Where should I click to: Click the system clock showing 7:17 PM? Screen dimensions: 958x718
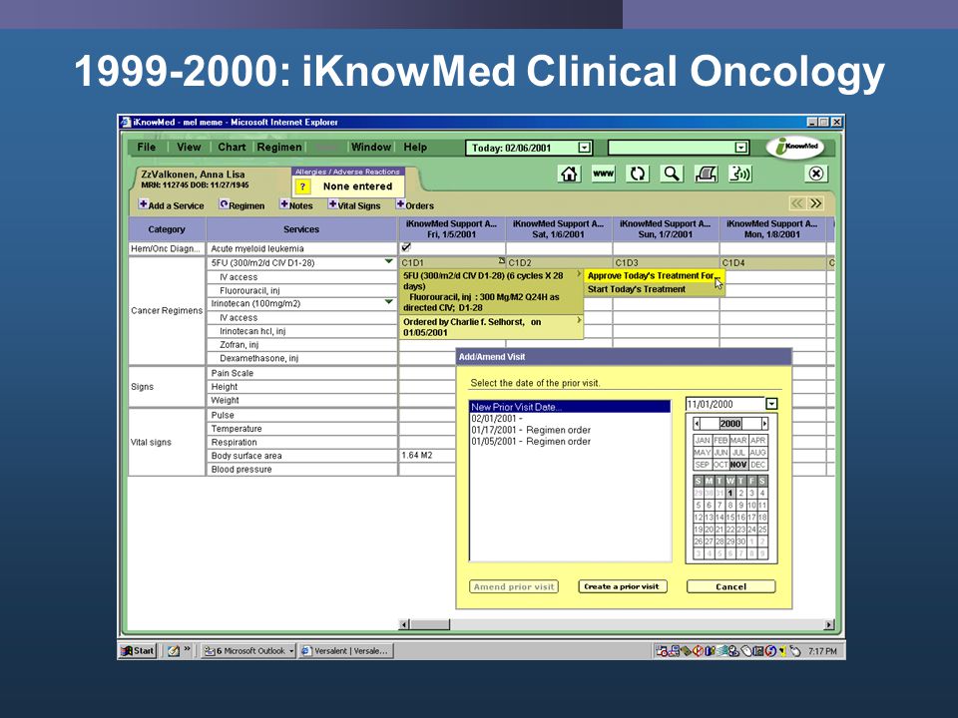(822, 651)
